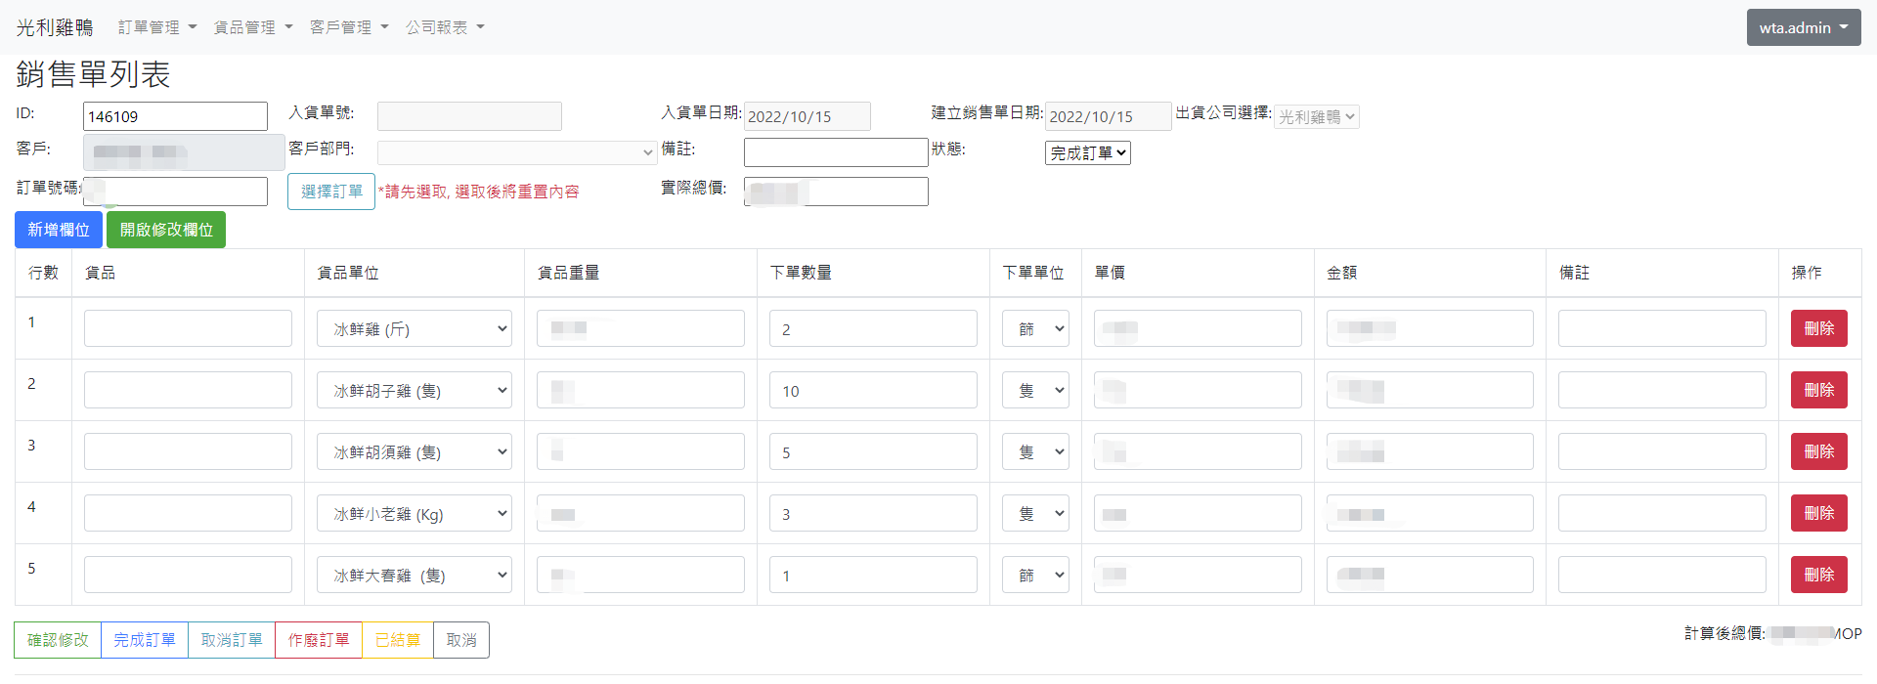
Task: Click the 新增欄位 button
Action: point(59,230)
